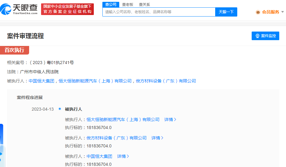View 详情 for 俊方材料设备（广东）有限公司

[x=157, y=138]
